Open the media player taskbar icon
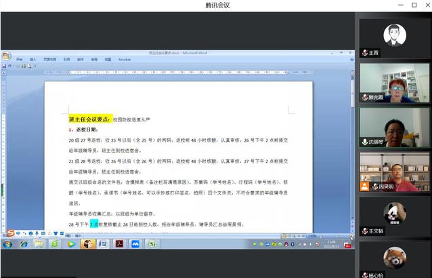432x278 pixels. pyautogui.click(x=71, y=244)
